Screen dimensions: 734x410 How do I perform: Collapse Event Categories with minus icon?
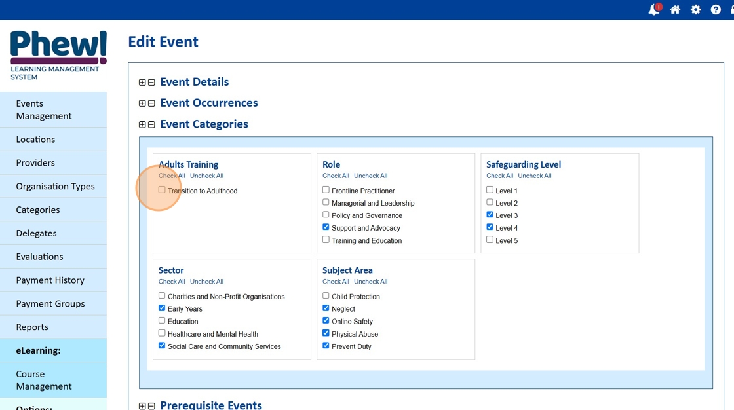pyautogui.click(x=151, y=124)
